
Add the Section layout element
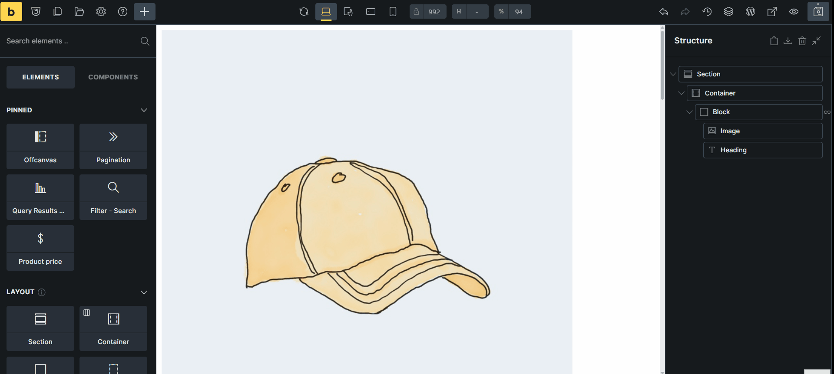[x=40, y=328]
